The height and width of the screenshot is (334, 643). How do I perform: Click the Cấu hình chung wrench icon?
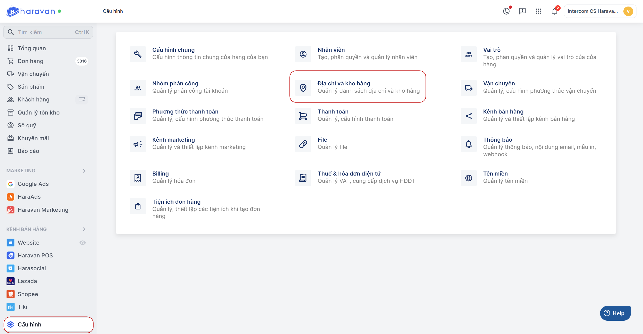click(x=138, y=54)
